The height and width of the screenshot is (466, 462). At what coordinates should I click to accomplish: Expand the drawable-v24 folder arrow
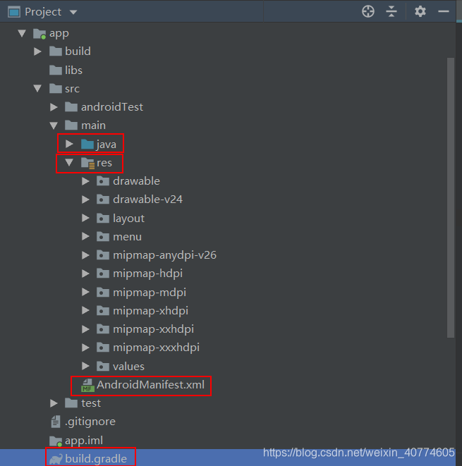(x=85, y=200)
